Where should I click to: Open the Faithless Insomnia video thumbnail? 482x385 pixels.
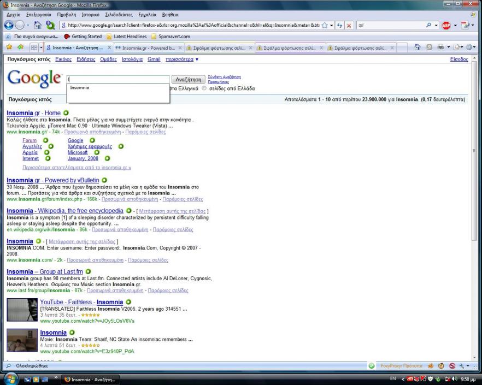pyautogui.click(x=22, y=310)
